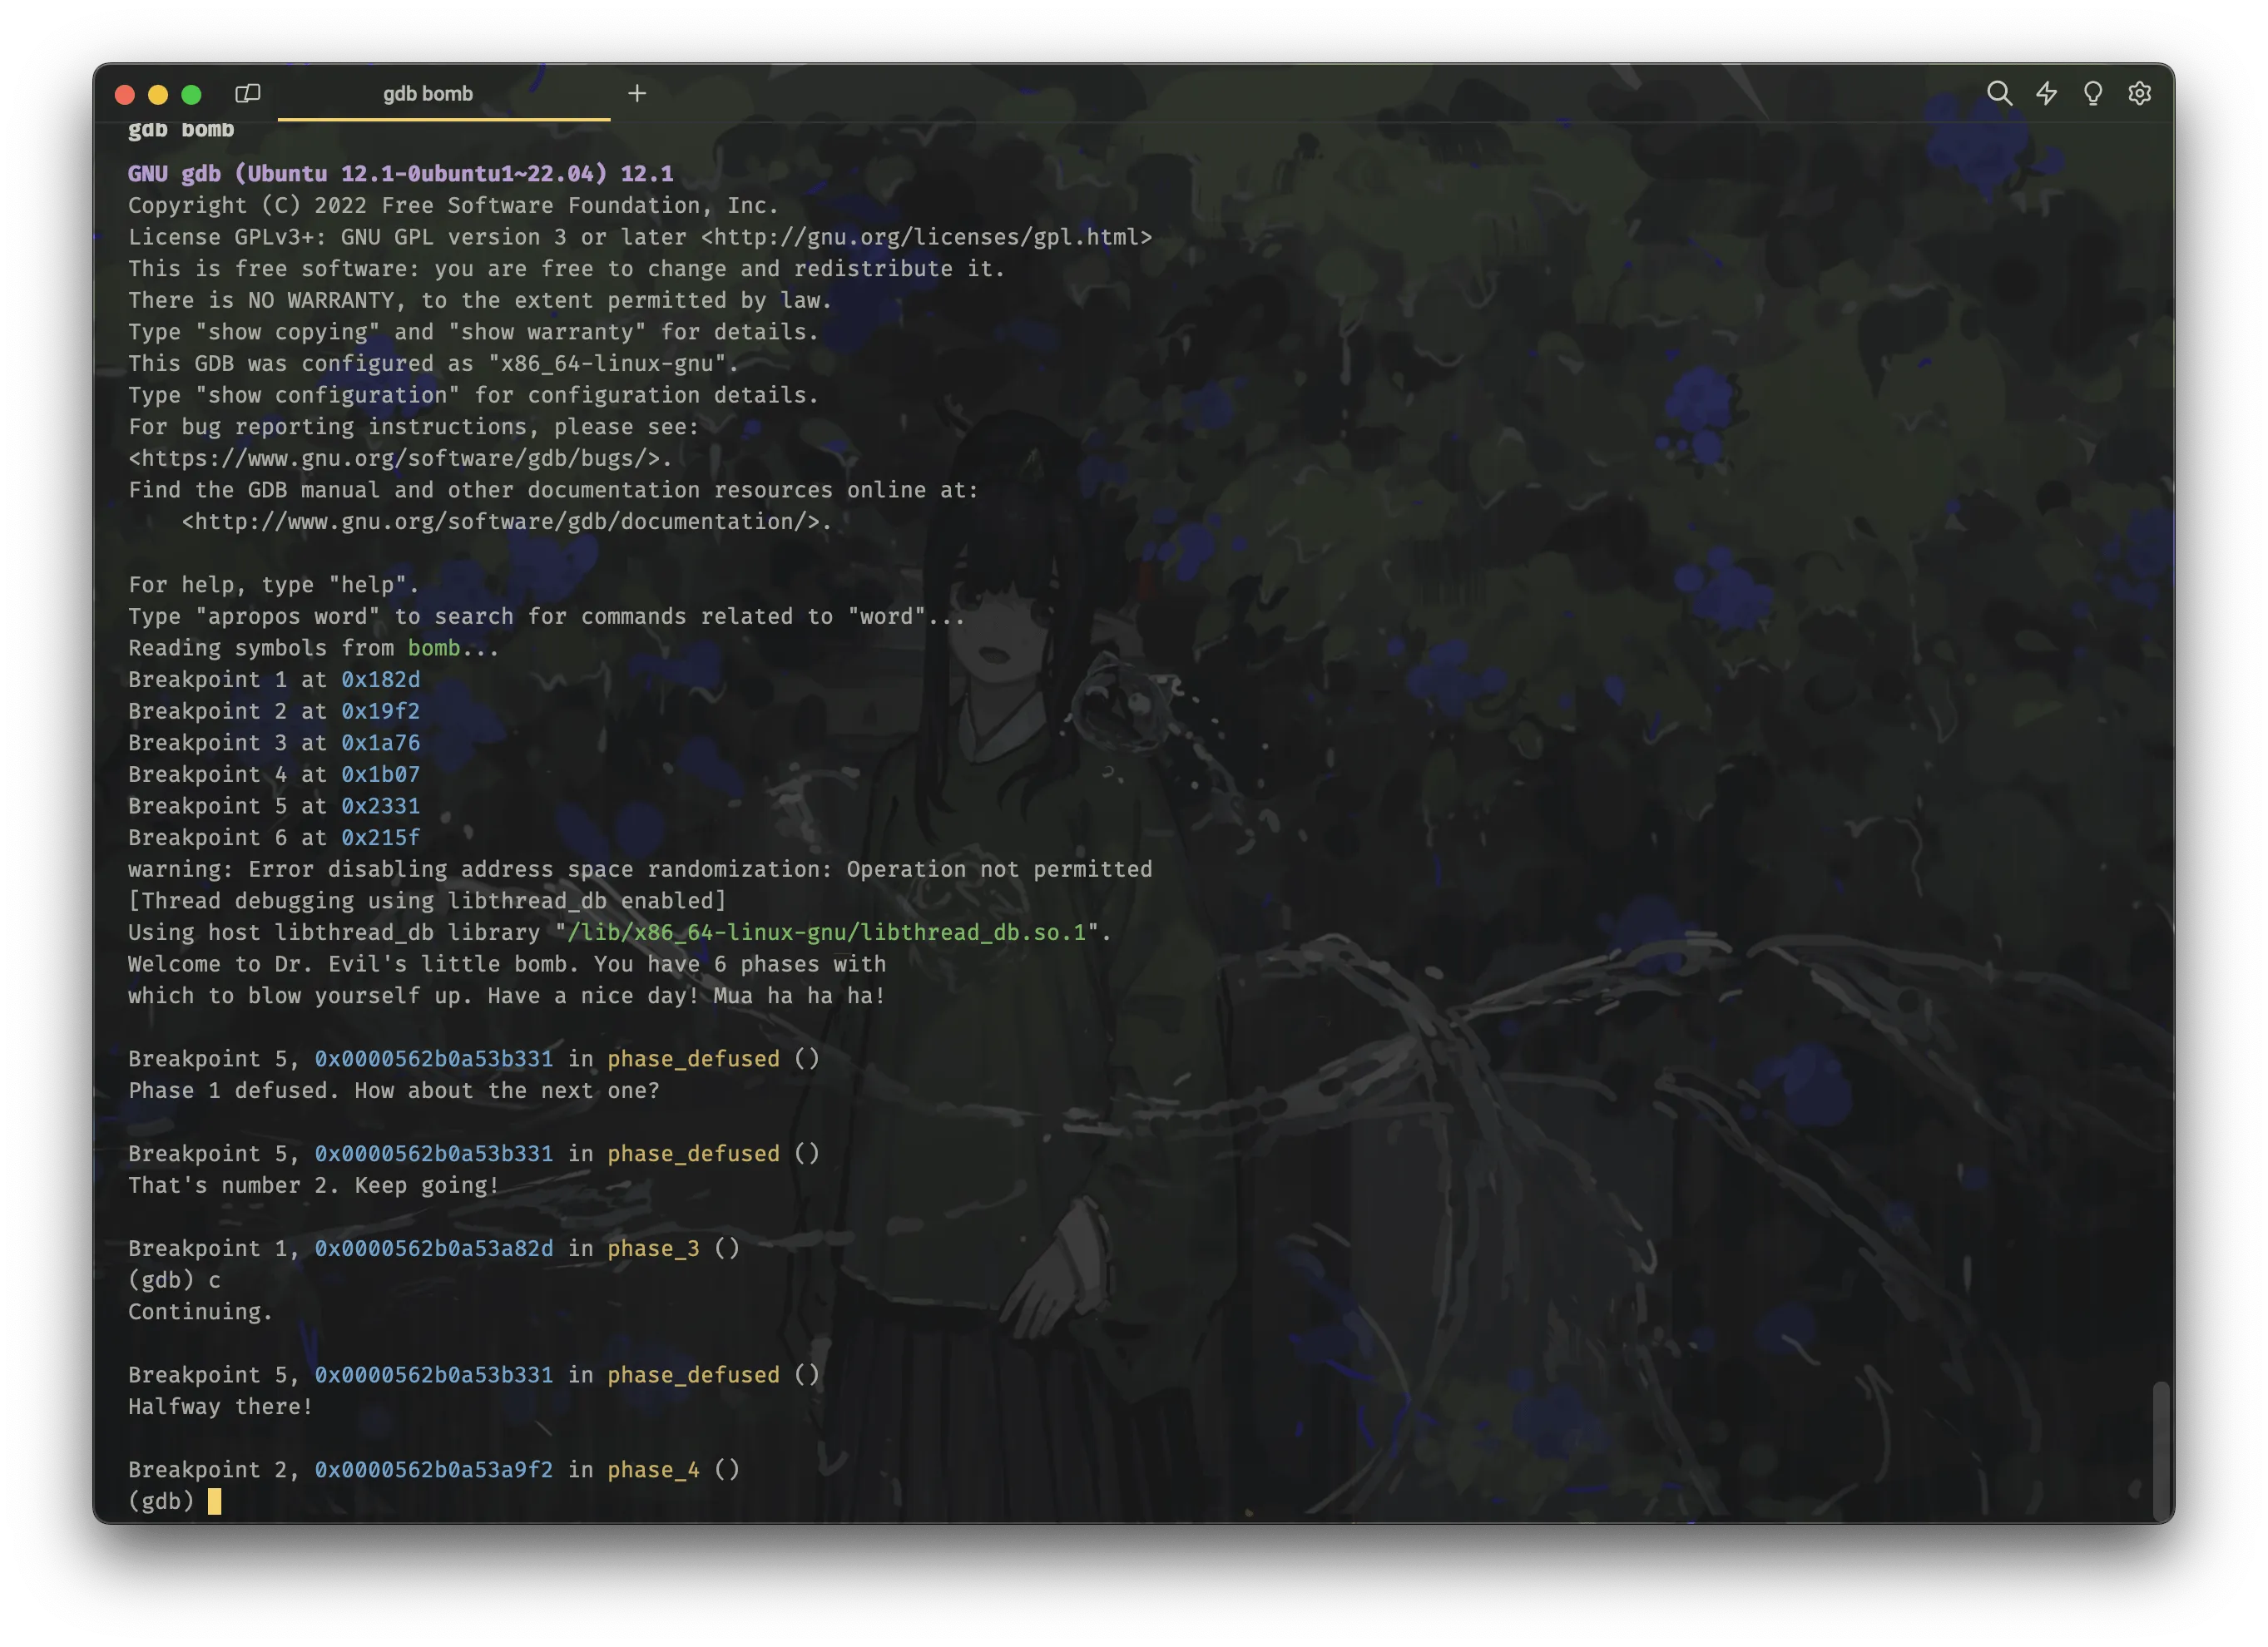Click the libthread_db.so.1 library path

[x=826, y=932]
